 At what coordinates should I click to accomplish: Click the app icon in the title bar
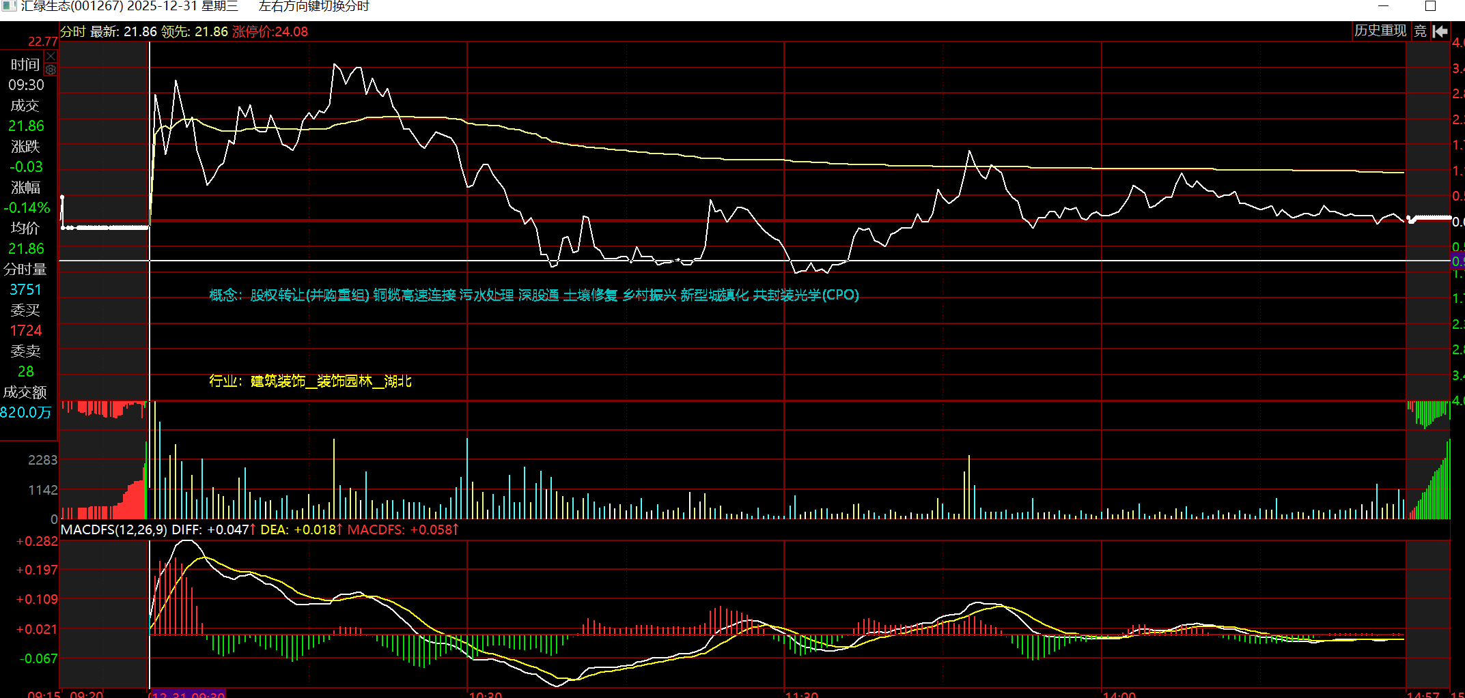9,6
